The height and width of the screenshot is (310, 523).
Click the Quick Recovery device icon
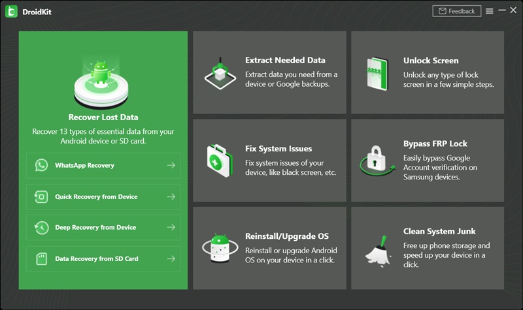coord(41,196)
